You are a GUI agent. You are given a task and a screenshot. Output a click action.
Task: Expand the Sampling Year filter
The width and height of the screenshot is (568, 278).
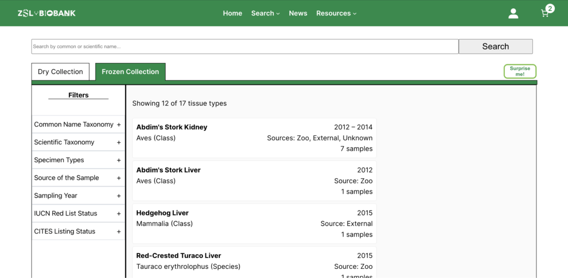78,196
